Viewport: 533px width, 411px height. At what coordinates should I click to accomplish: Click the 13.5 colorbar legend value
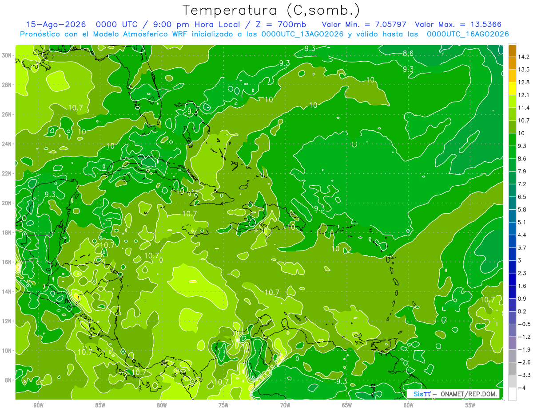click(524, 70)
